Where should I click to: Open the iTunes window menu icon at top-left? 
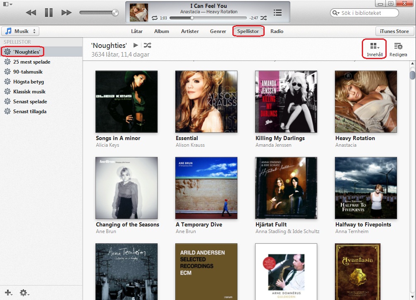pos(7,4)
